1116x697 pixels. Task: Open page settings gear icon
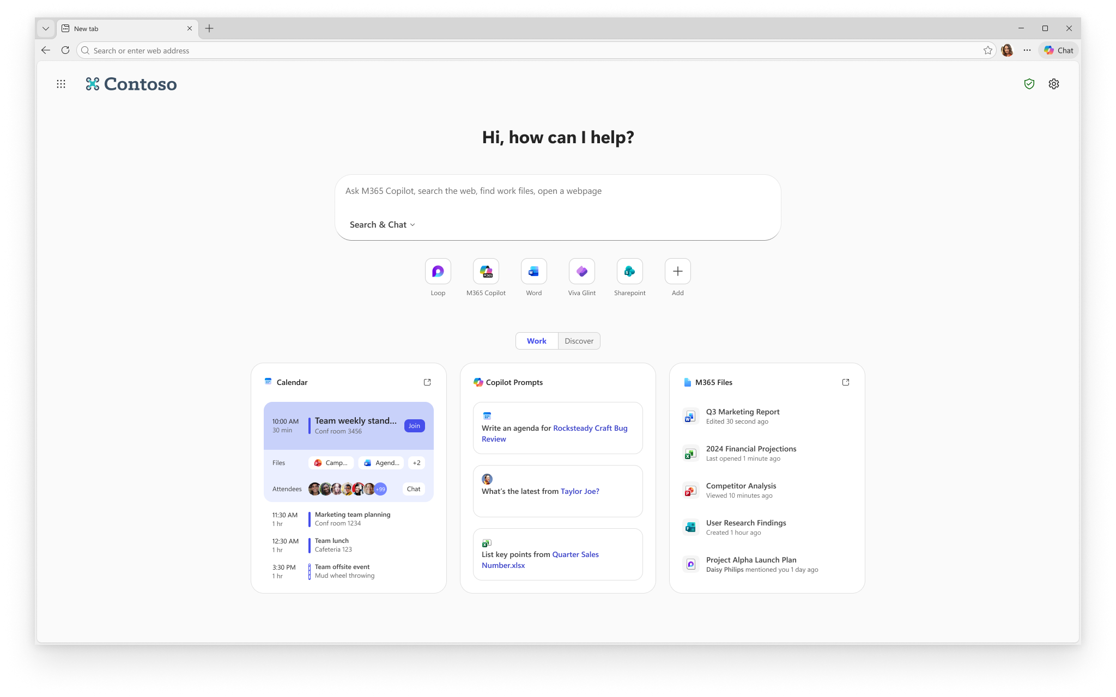click(x=1054, y=84)
